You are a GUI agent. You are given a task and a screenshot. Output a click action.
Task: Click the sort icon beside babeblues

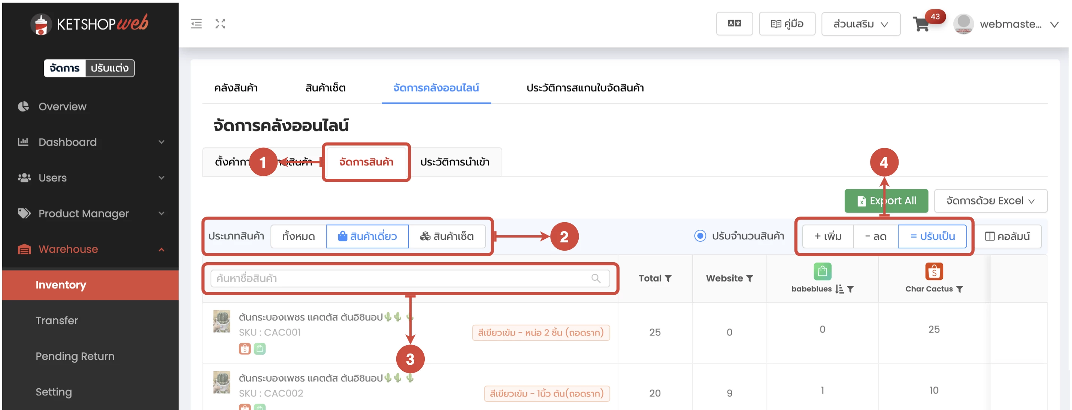(839, 289)
